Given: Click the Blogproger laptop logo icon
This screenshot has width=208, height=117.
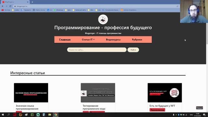Looking at the screenshot, I should [103, 19].
